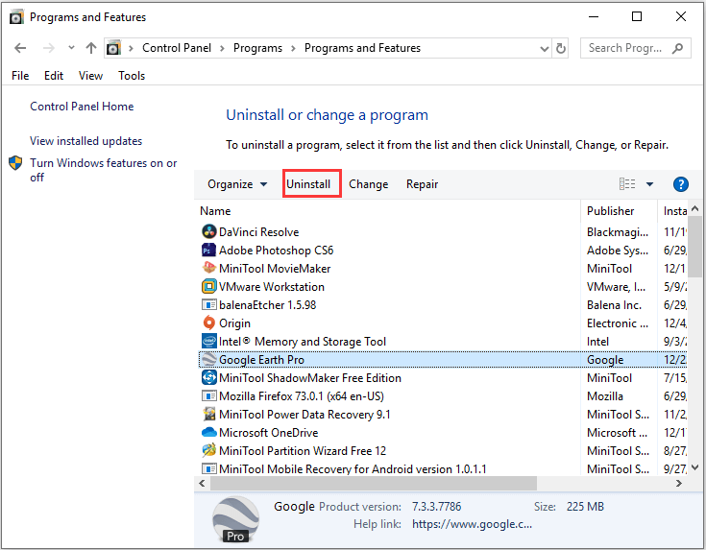Click the refresh address bar icon

[561, 48]
